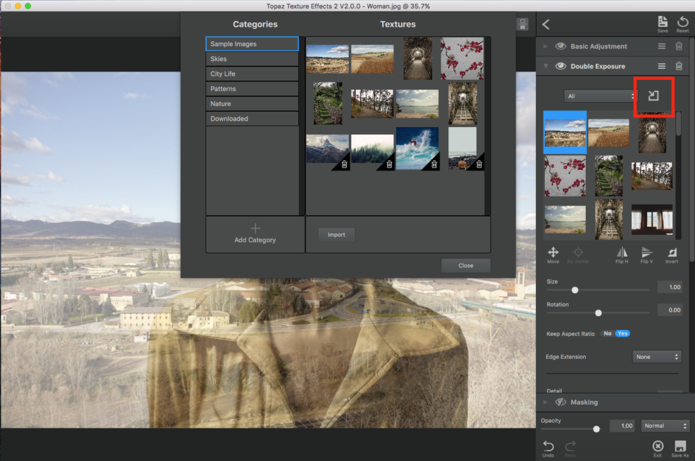Image resolution: width=695 pixels, height=461 pixels.
Task: Click the Size slider handle
Action: point(575,290)
